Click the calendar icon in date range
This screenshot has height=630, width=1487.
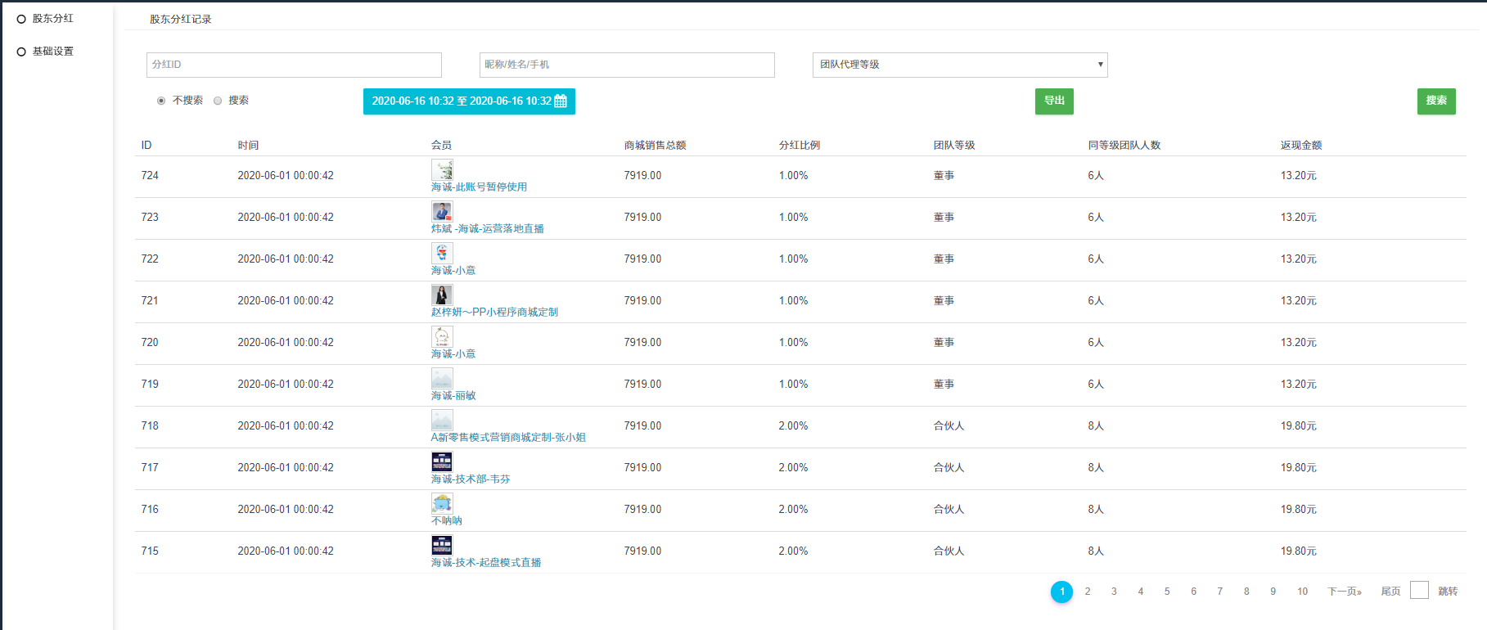(x=561, y=101)
